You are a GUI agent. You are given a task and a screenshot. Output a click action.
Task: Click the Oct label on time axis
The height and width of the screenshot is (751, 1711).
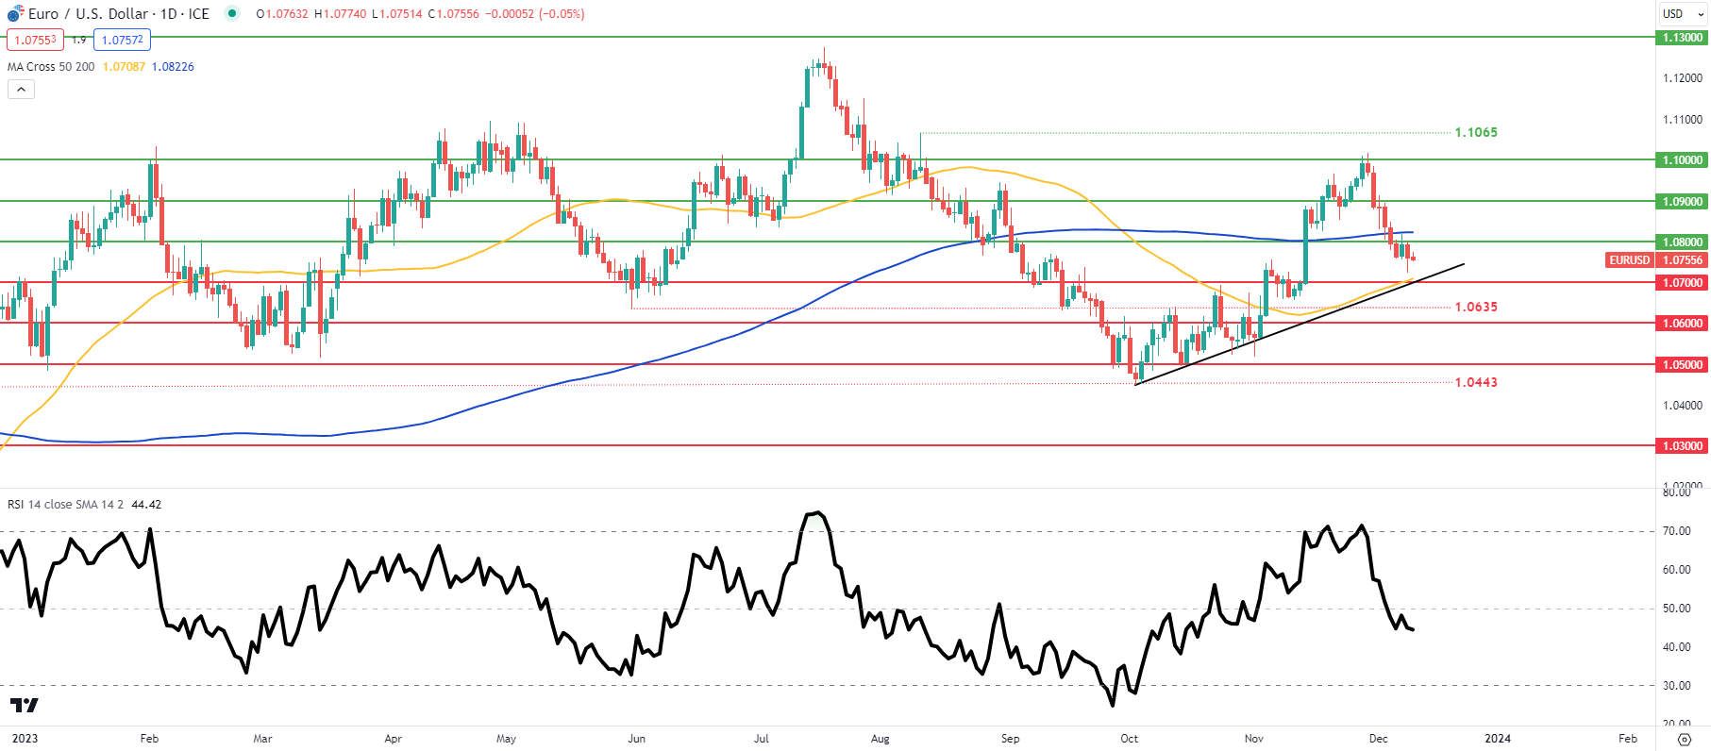point(1129,739)
